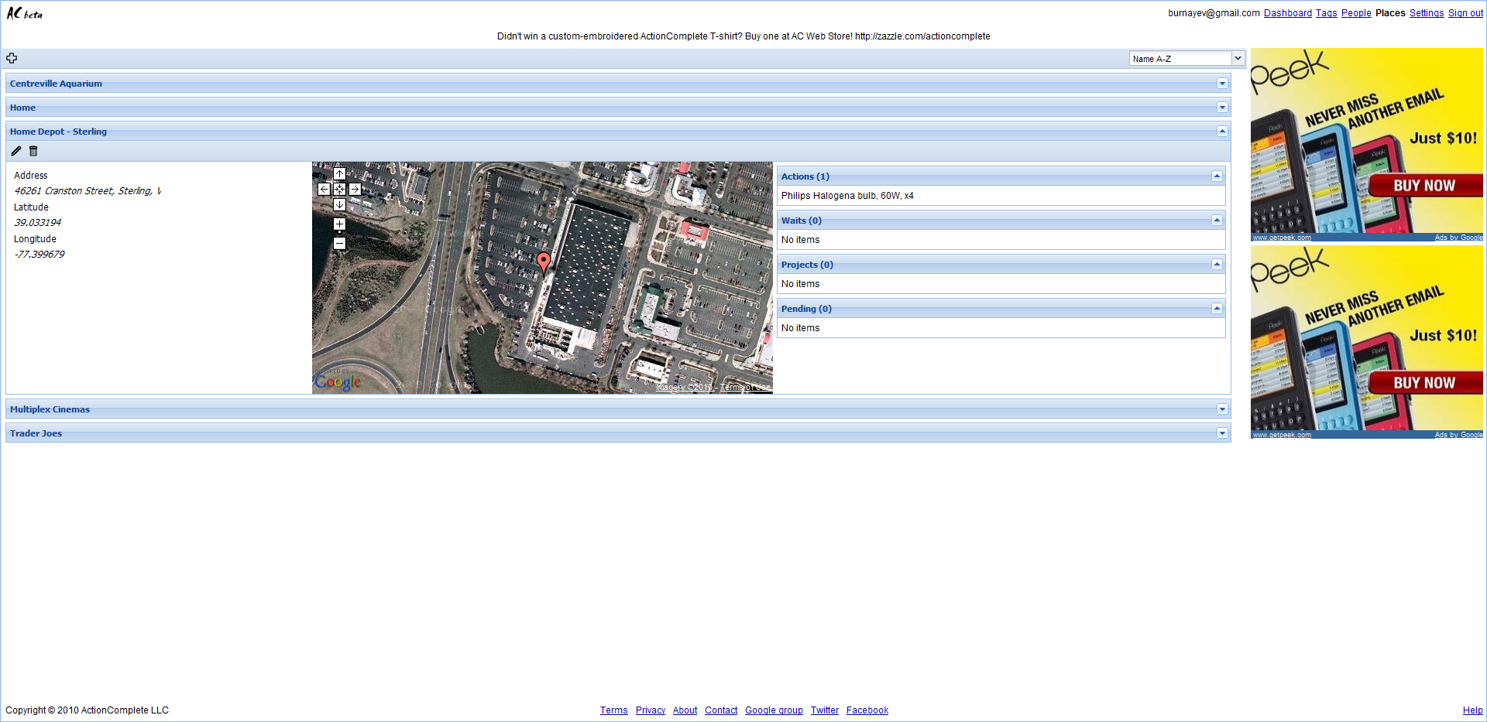Click the pencil edit icon for Home Depot
The image size is (1487, 722).
click(16, 151)
